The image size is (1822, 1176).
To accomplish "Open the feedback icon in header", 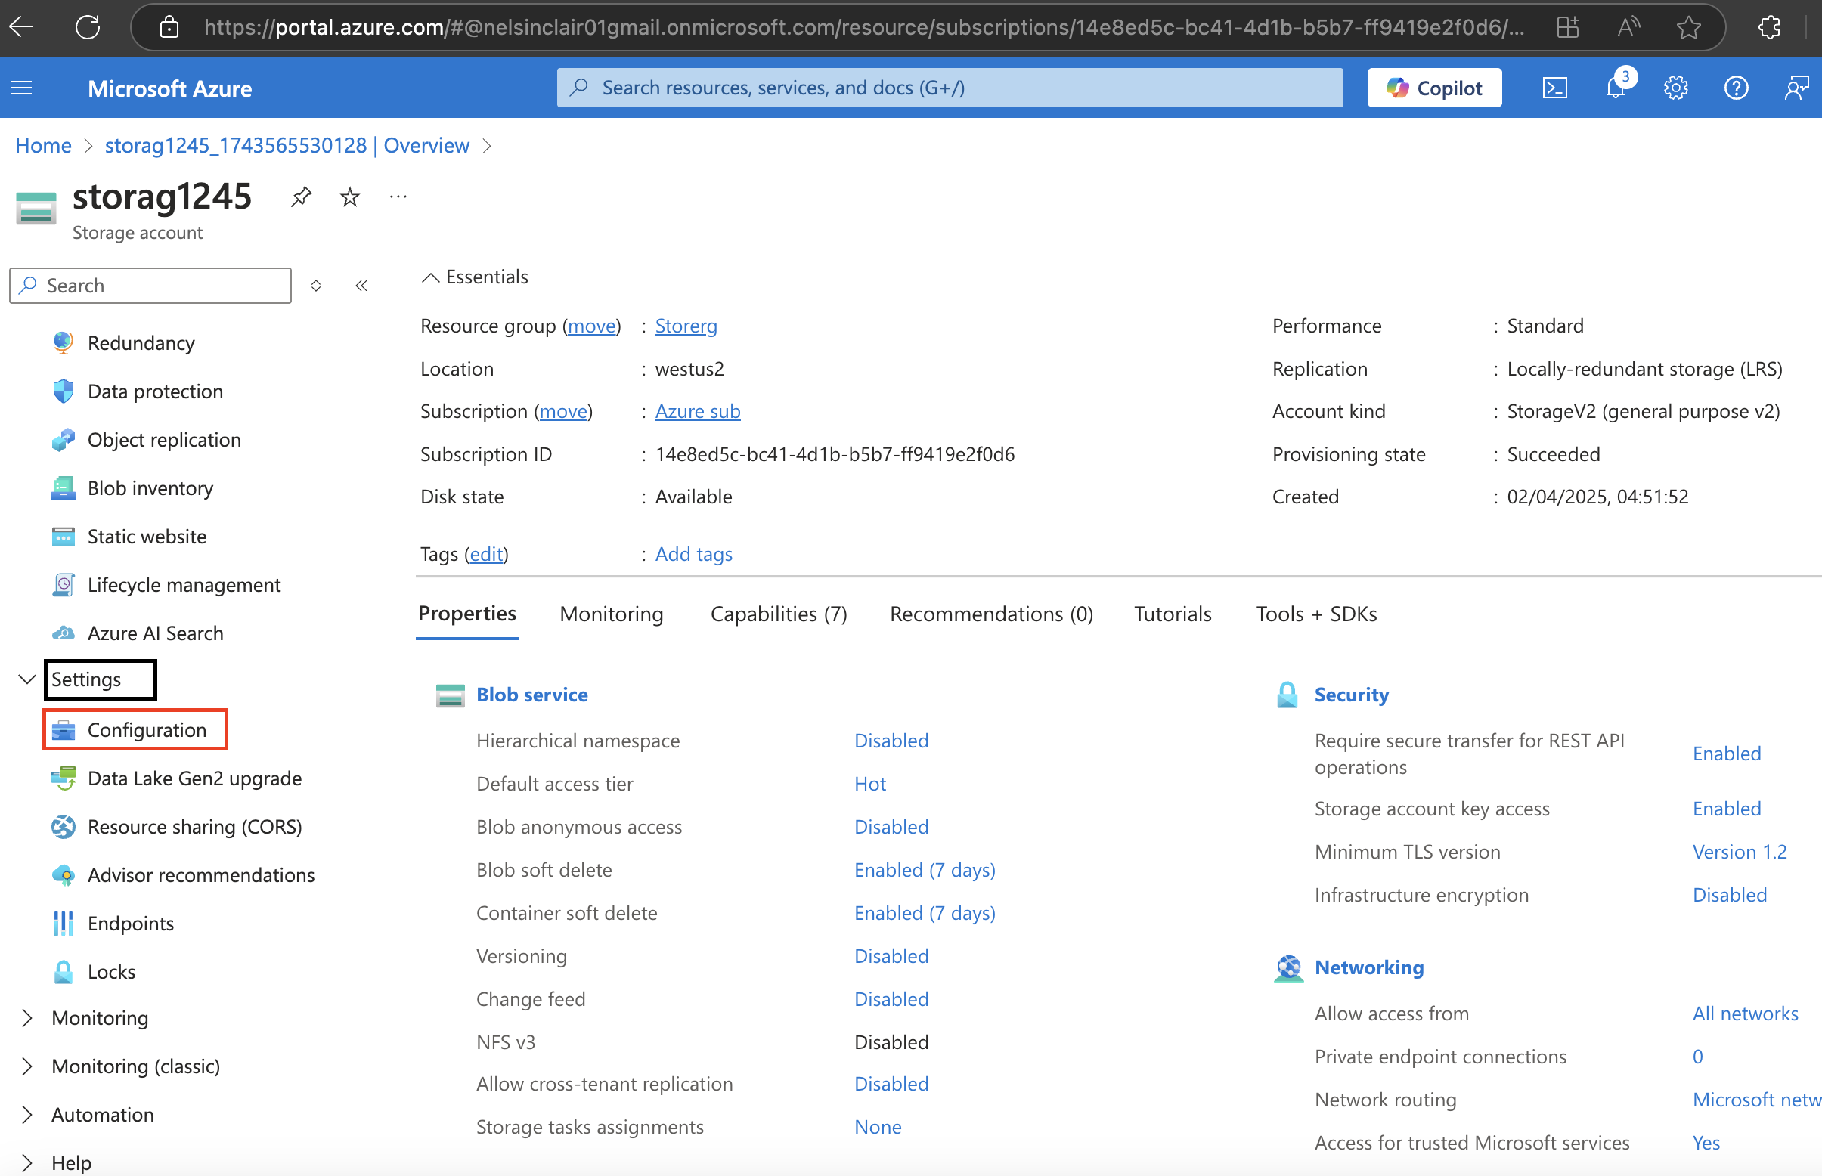I will [1796, 88].
